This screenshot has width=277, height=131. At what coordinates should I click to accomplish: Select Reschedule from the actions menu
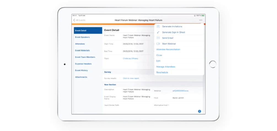(162, 73)
